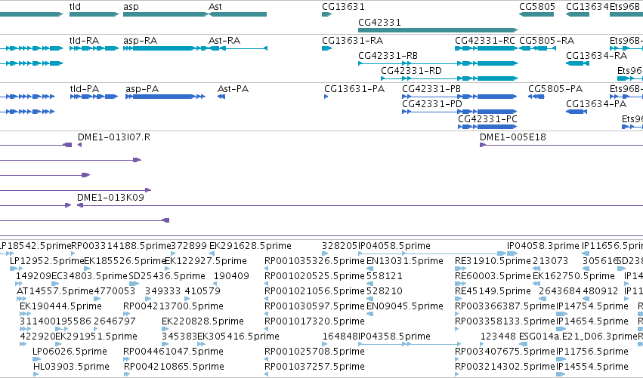
Task: Select the DME1-005E18 clone label
Action: coord(513,137)
